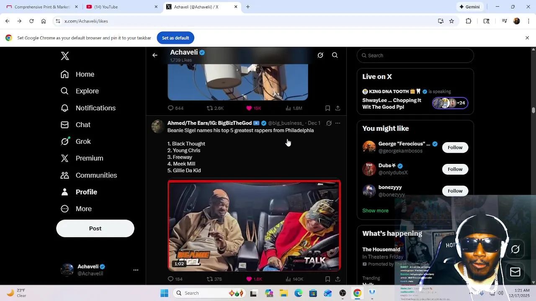
Task: Repost the post with 2.6K reposts
Action: [x=215, y=108]
